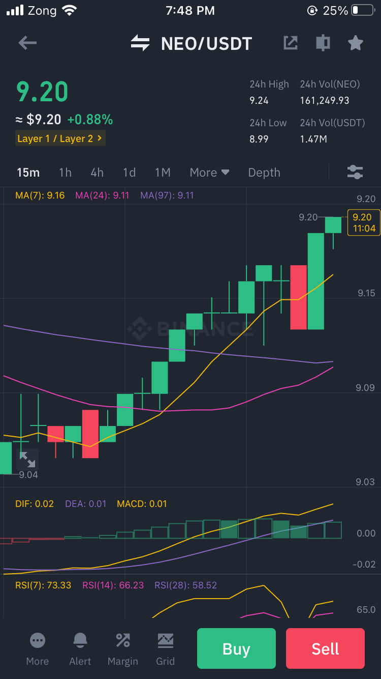Open the Depth tab
381x679 pixels.
(264, 173)
